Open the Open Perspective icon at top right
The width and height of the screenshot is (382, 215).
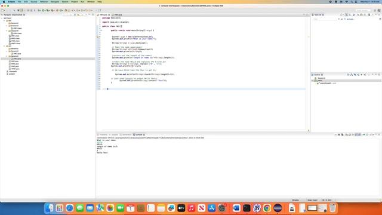(x=375, y=11)
